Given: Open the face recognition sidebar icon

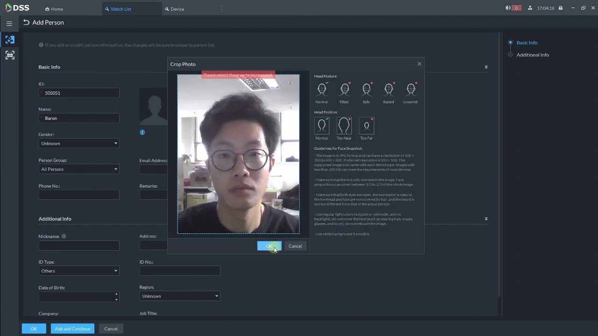Looking at the screenshot, I should [x=10, y=40].
